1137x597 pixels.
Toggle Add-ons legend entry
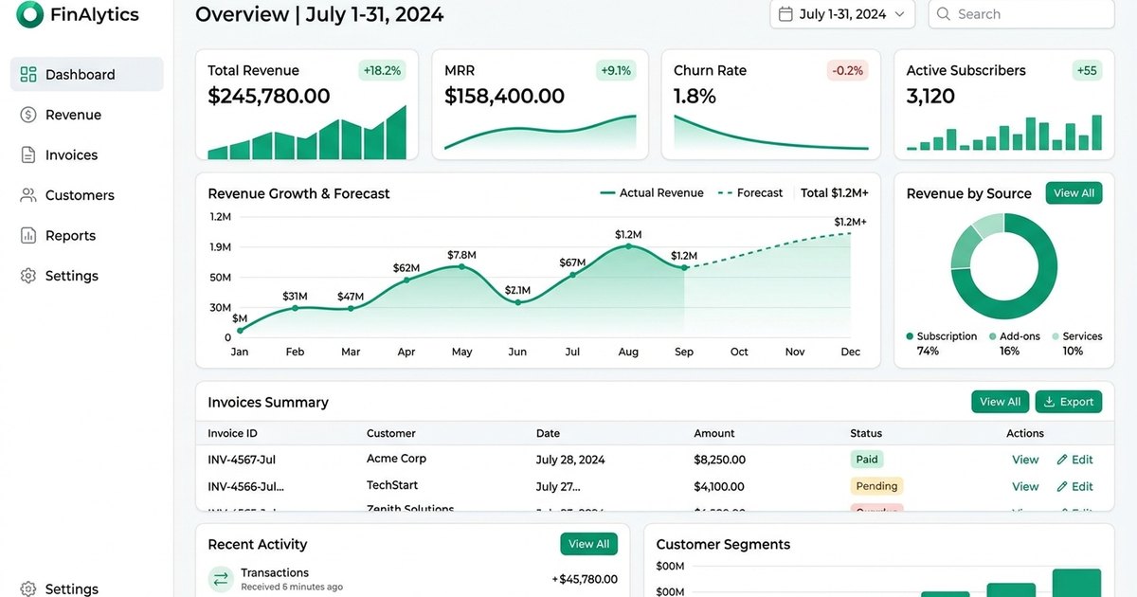pos(1014,336)
